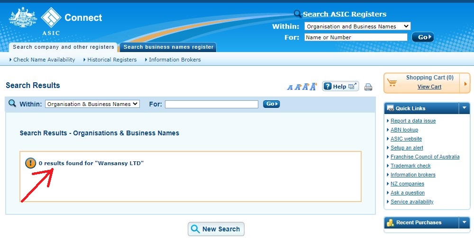Image resolution: width=474 pixels, height=238 pixels.
Task: Open the Setup an alert link
Action: [x=407, y=148]
